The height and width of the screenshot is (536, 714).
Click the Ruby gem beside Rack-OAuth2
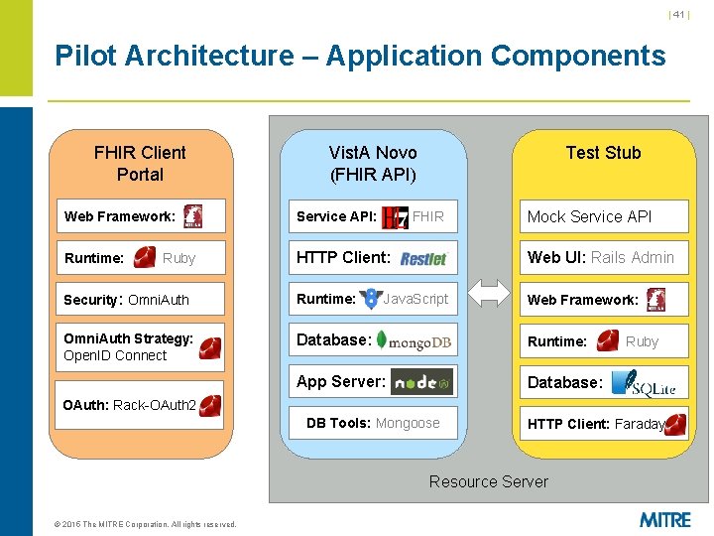pos(210,406)
